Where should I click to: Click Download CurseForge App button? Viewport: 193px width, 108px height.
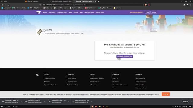click(125, 56)
